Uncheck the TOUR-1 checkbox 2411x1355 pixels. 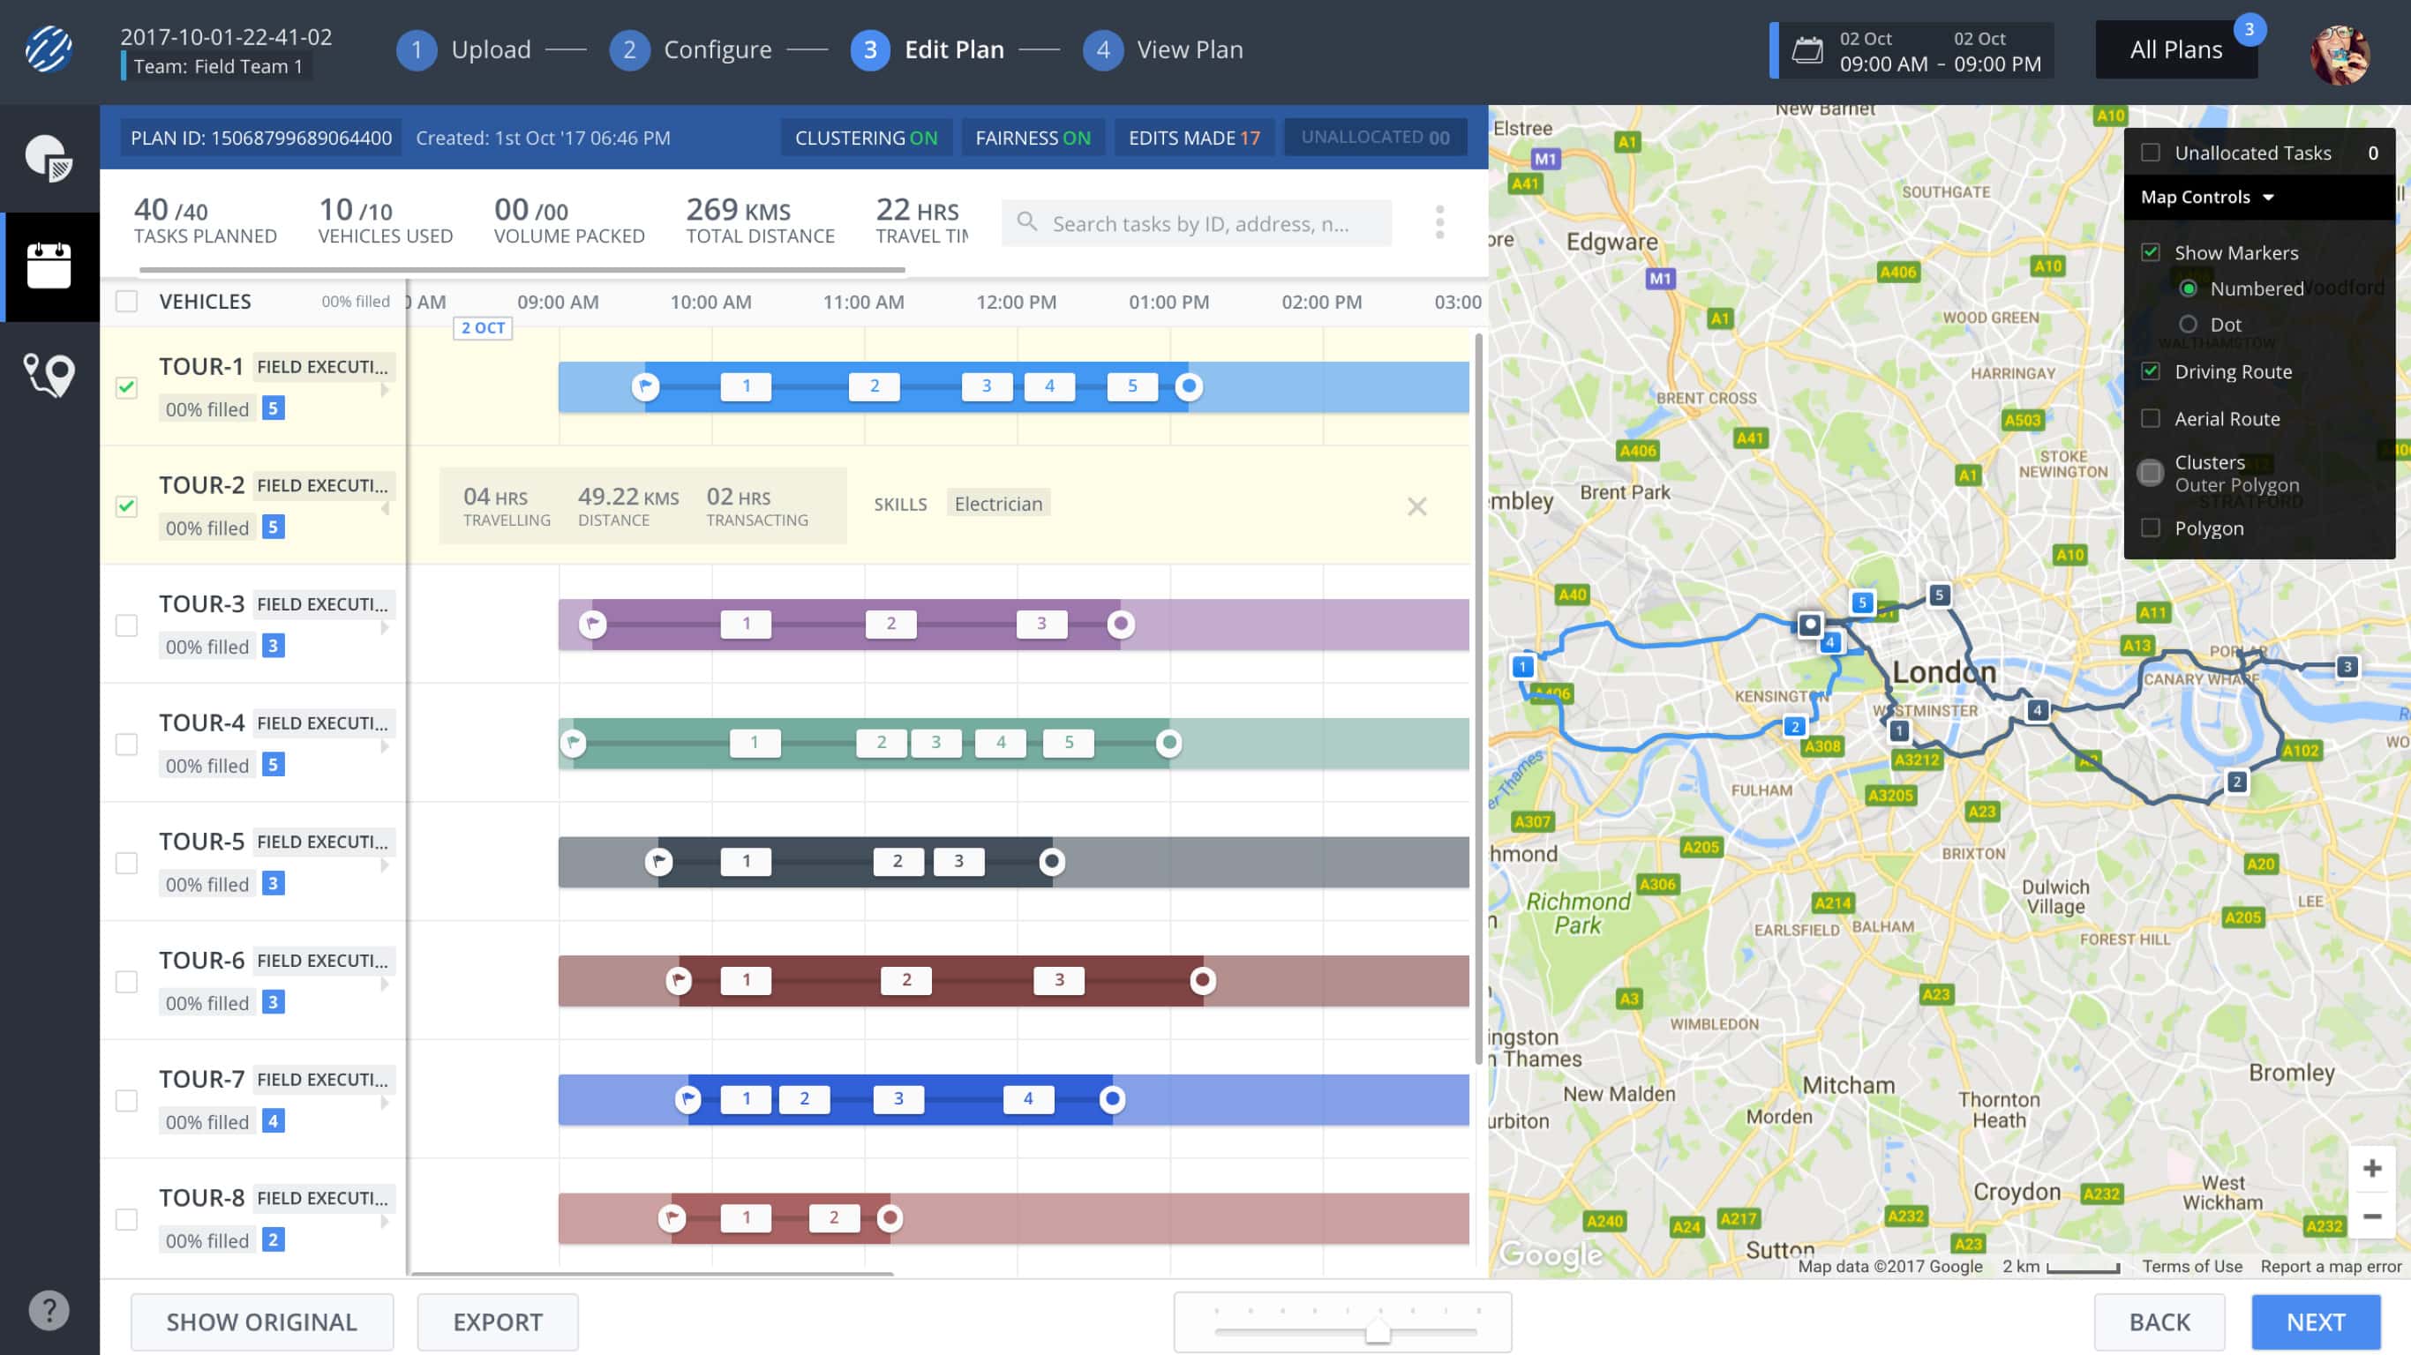click(x=127, y=388)
